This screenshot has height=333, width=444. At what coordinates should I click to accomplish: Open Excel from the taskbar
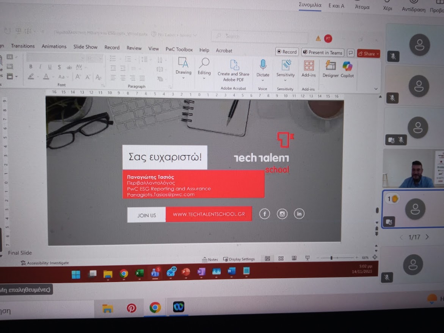(x=140, y=273)
